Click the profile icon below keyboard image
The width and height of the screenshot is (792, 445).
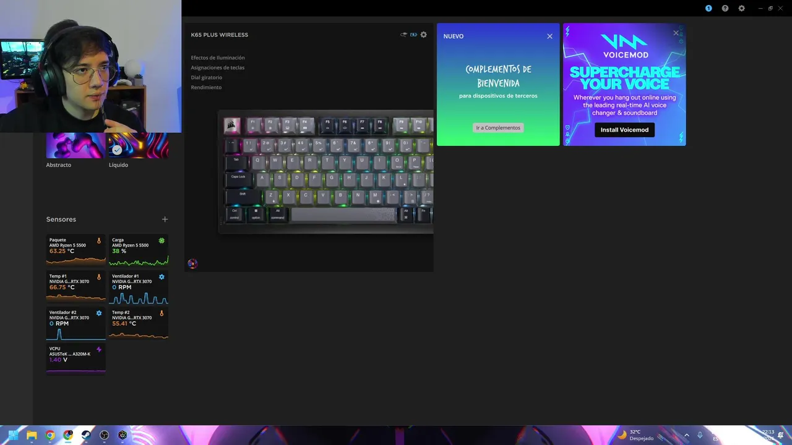[192, 264]
